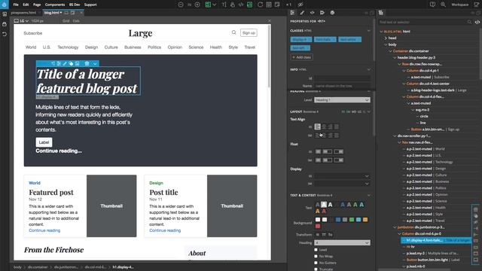Image resolution: width=482 pixels, height=271 pixels.
Task: Click the help icon next to the top-right search
Action: click(x=432, y=5)
